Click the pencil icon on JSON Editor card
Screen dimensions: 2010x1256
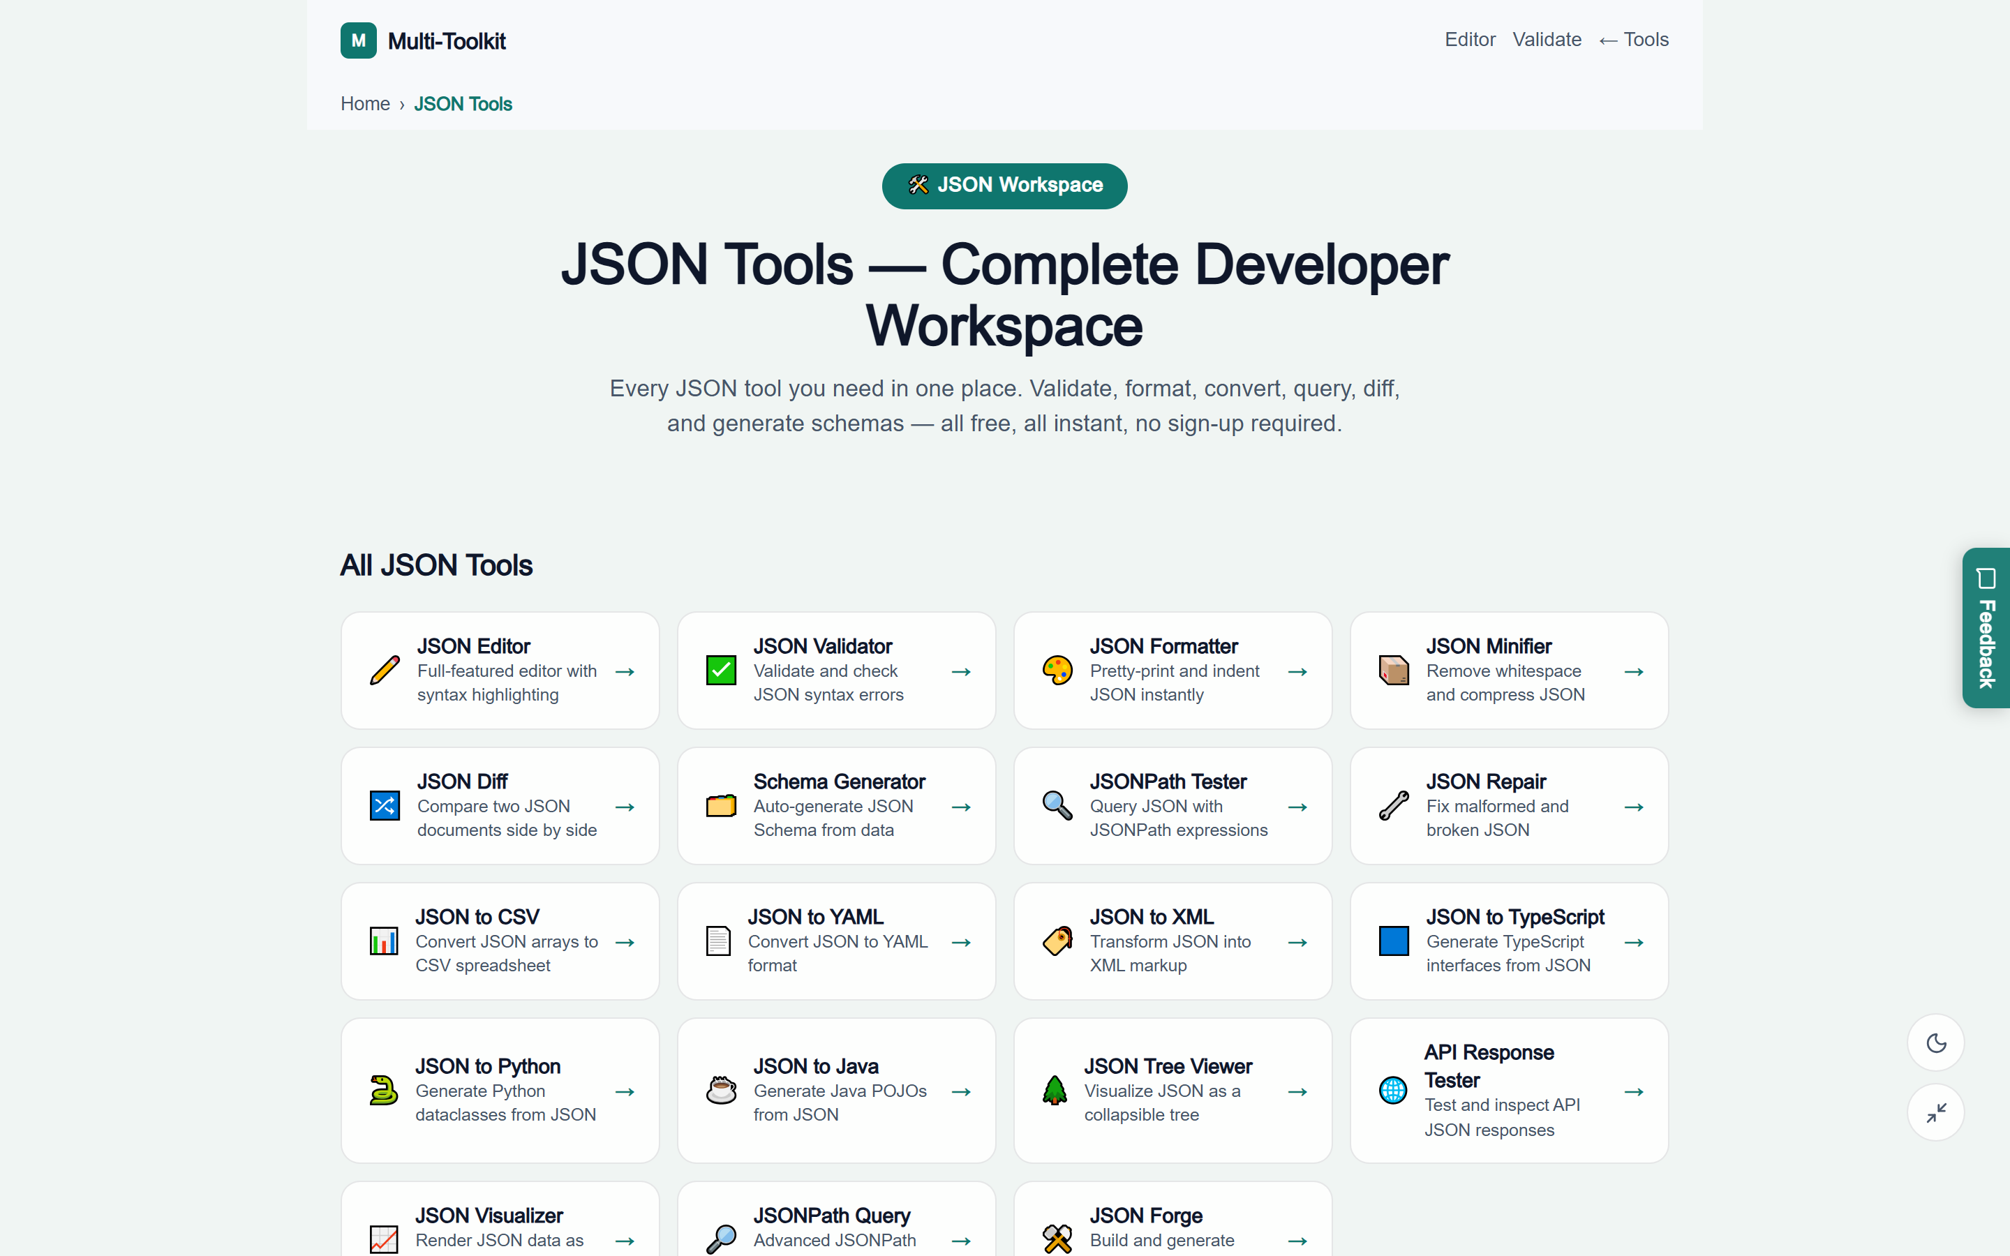pos(385,671)
